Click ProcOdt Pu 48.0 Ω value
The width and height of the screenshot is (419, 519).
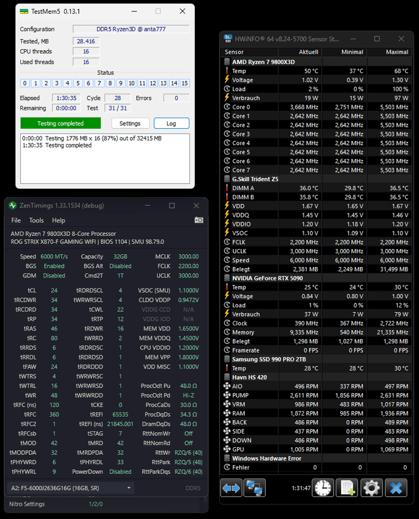[188, 385]
